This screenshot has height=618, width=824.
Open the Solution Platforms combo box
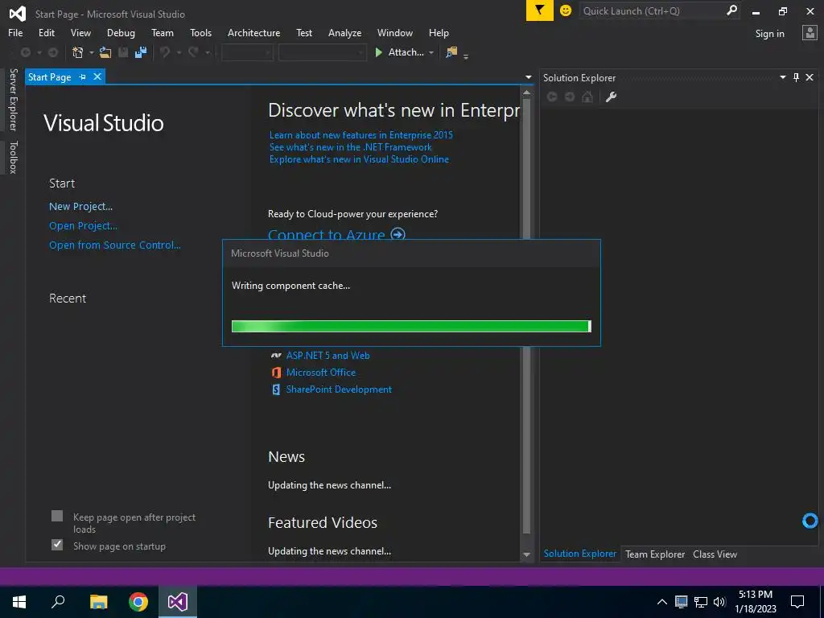point(322,52)
